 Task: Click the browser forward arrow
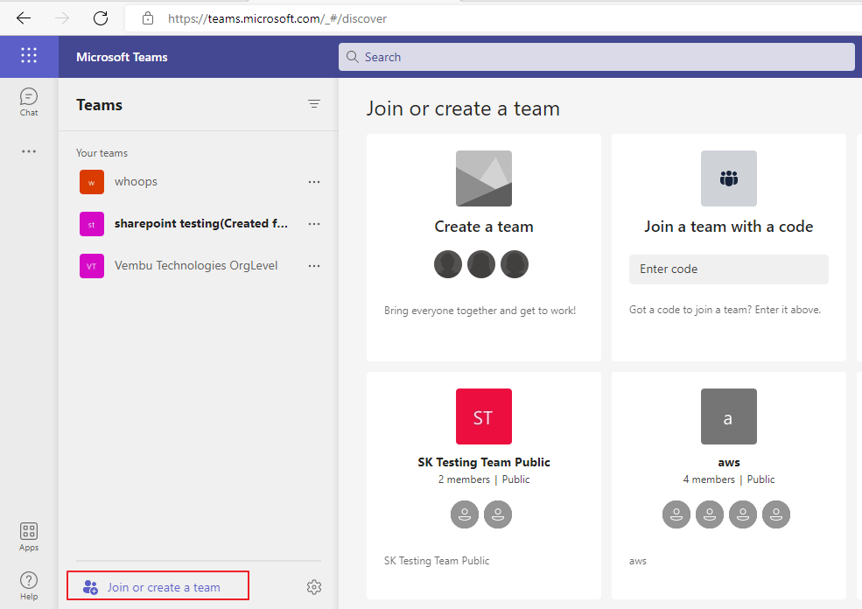62,18
